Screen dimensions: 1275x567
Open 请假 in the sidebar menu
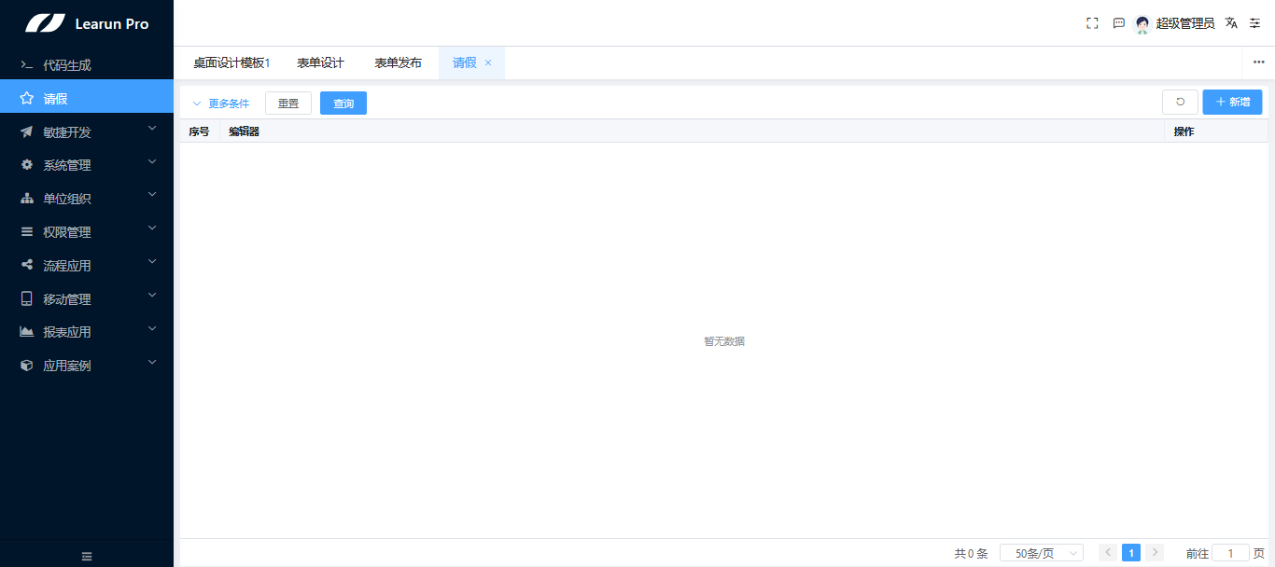[87, 98]
